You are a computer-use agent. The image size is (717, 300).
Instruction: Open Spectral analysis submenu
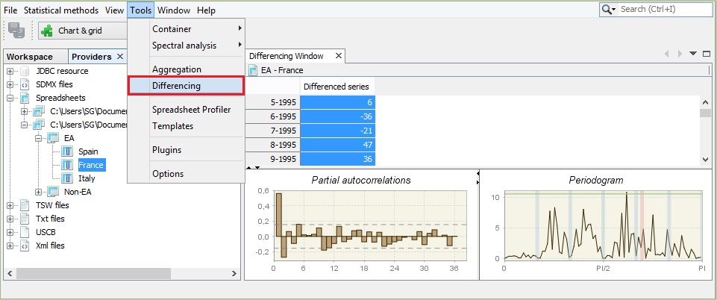coord(187,46)
